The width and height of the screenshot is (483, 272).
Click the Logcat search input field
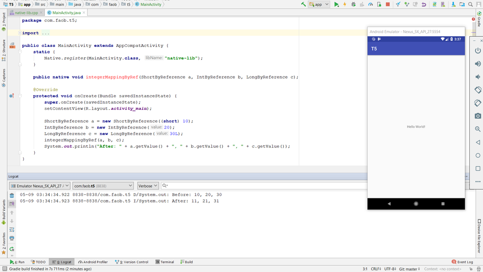265,186
